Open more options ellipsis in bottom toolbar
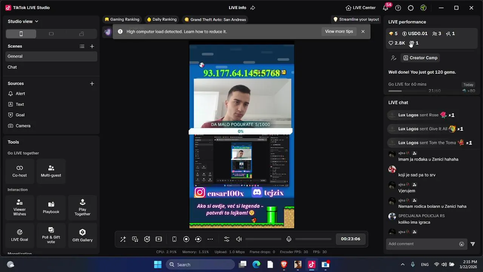The height and width of the screenshot is (272, 483). pos(210,239)
